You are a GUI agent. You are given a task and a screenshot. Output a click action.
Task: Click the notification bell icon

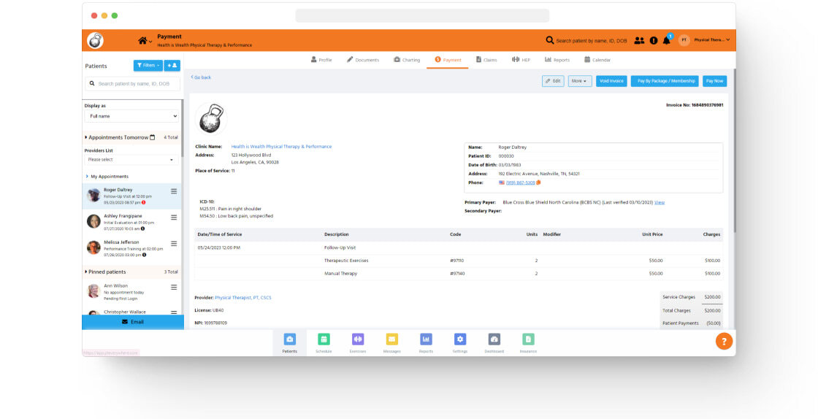tap(666, 41)
